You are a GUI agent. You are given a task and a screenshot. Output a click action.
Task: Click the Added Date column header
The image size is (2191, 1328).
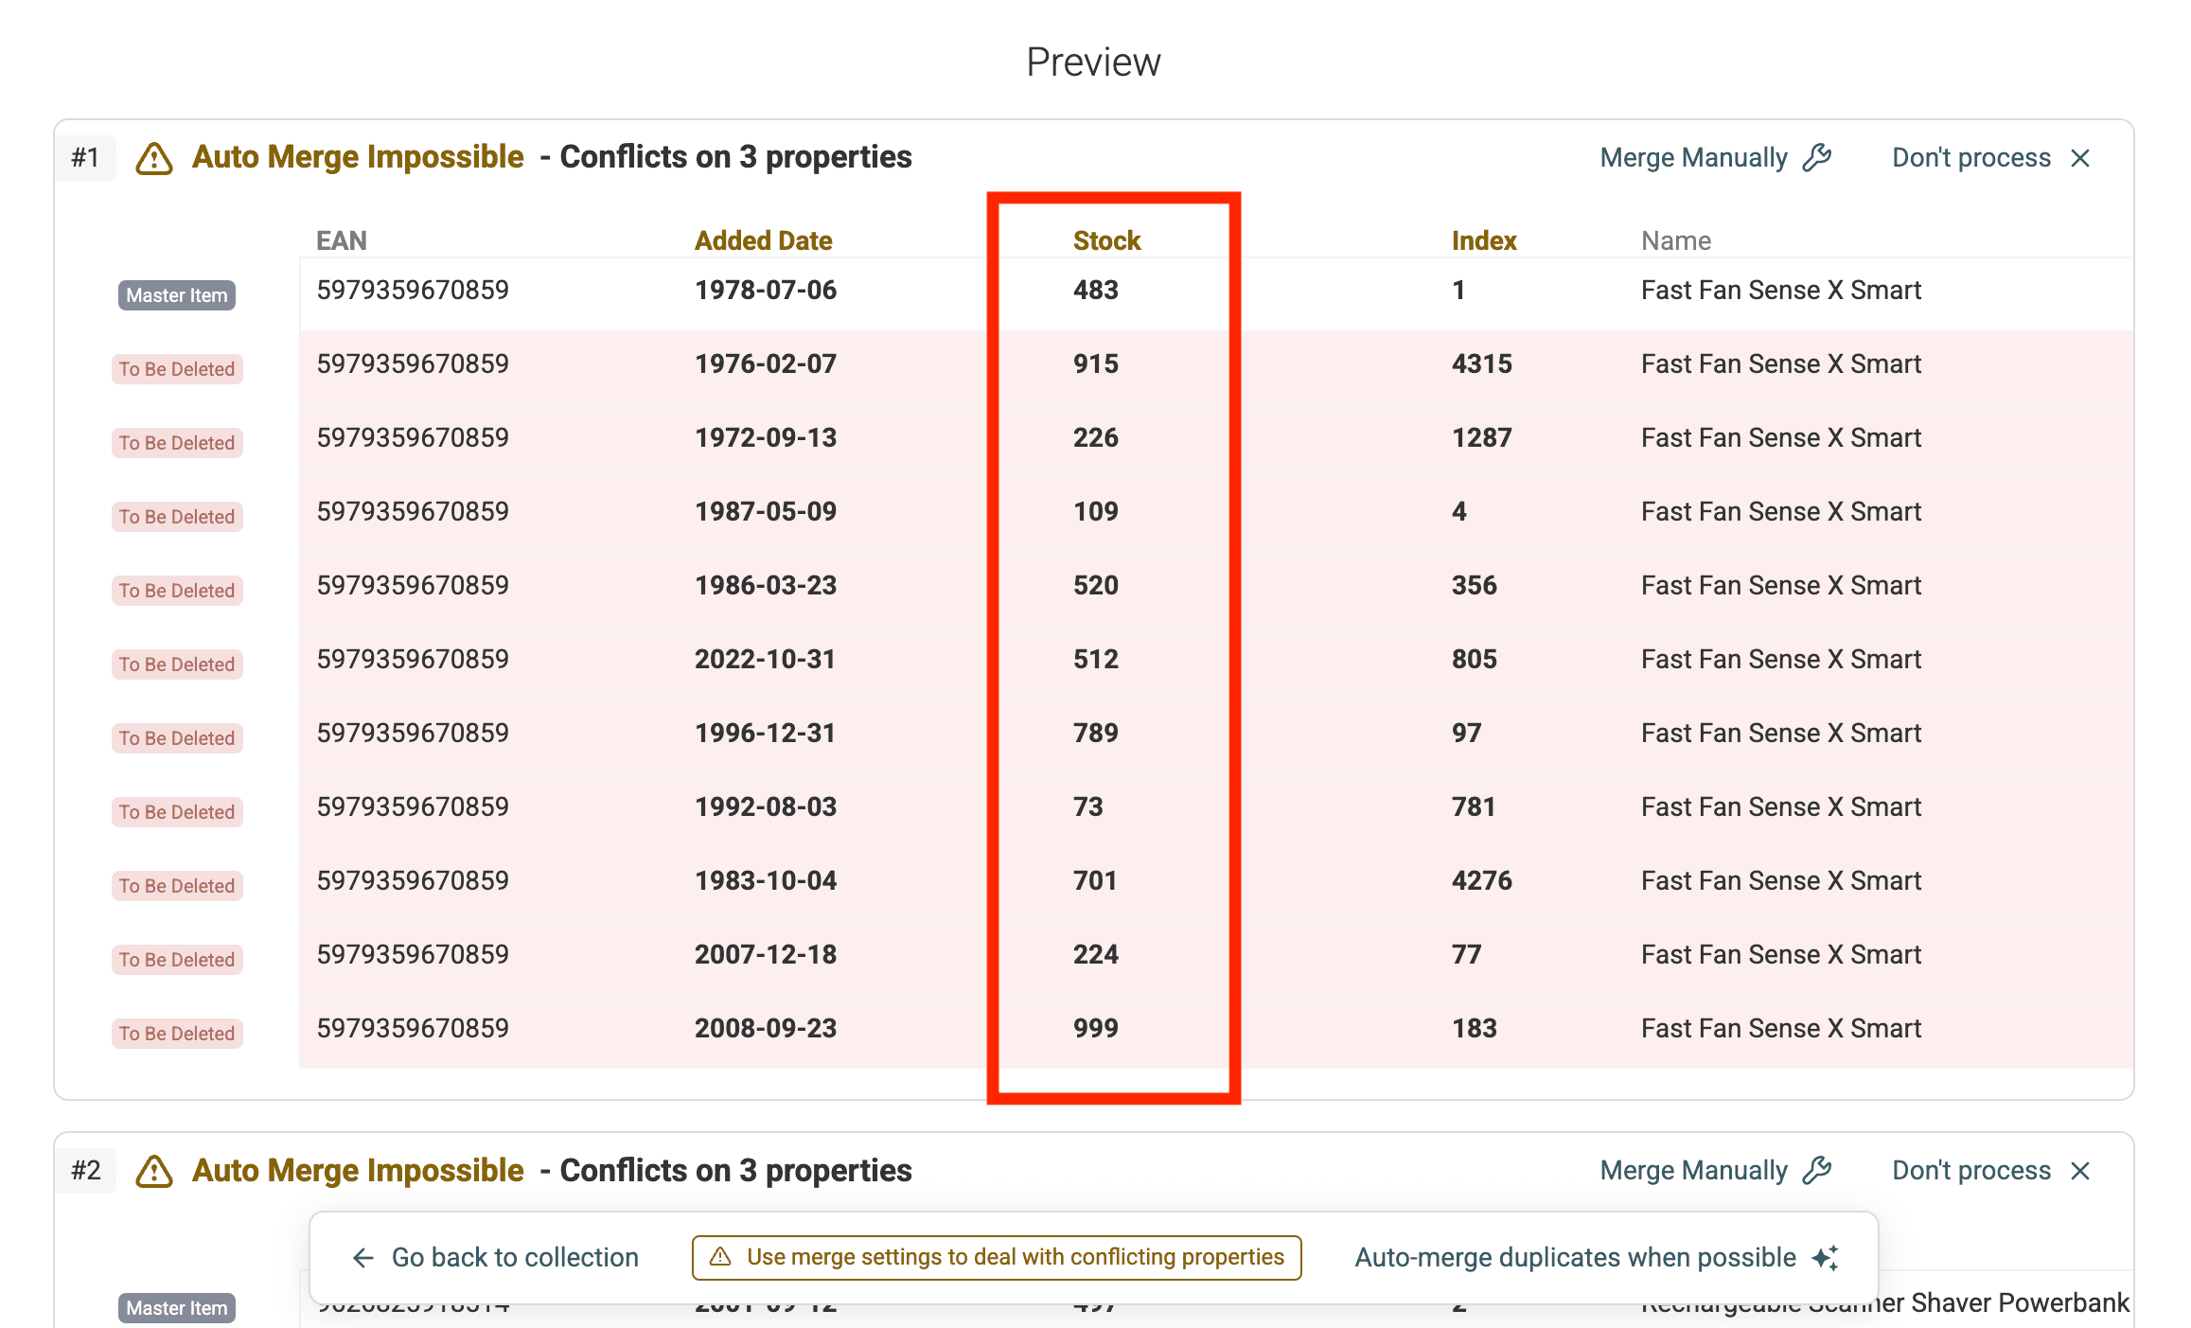point(763,240)
